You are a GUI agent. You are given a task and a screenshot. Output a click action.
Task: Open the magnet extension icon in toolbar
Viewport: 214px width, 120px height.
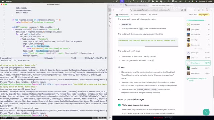pos(207,10)
